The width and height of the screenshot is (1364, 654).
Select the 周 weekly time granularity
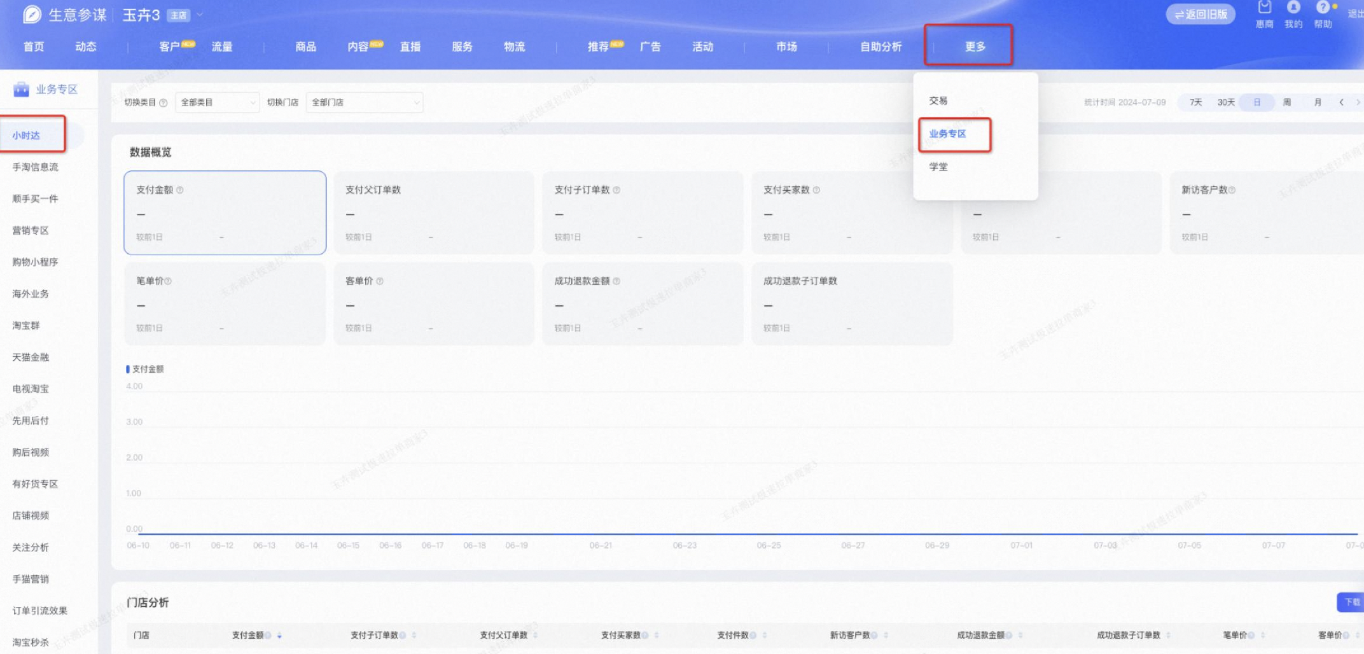pos(1287,102)
